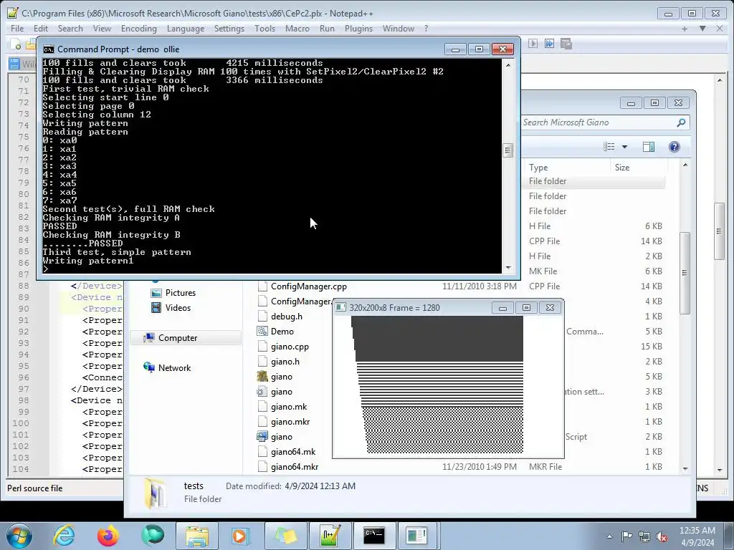This screenshot has width=734, height=550.
Task: Click the Command Prompt scrollbar thumb
Action: tap(508, 150)
